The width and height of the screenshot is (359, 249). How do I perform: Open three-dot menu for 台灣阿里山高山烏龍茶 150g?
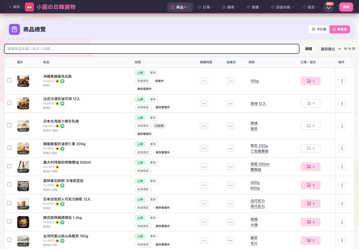pyautogui.click(x=342, y=240)
